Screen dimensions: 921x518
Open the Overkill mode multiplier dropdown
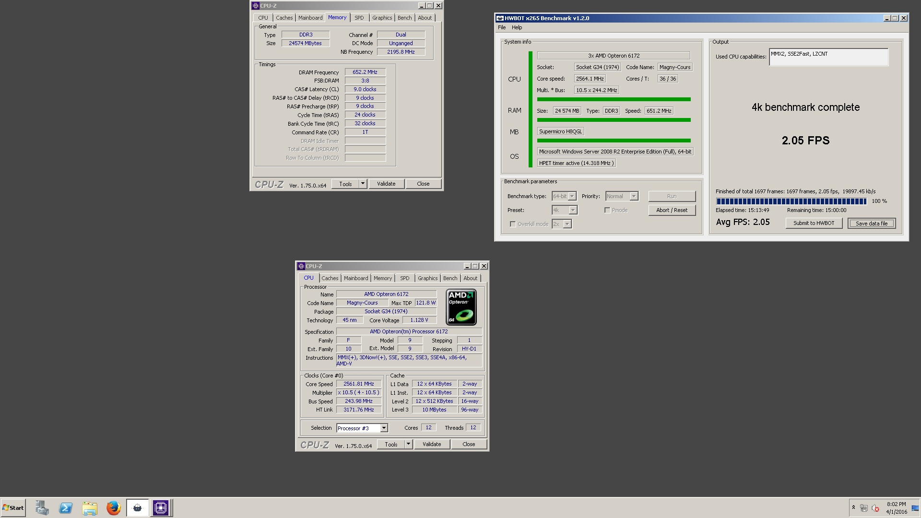coord(567,224)
